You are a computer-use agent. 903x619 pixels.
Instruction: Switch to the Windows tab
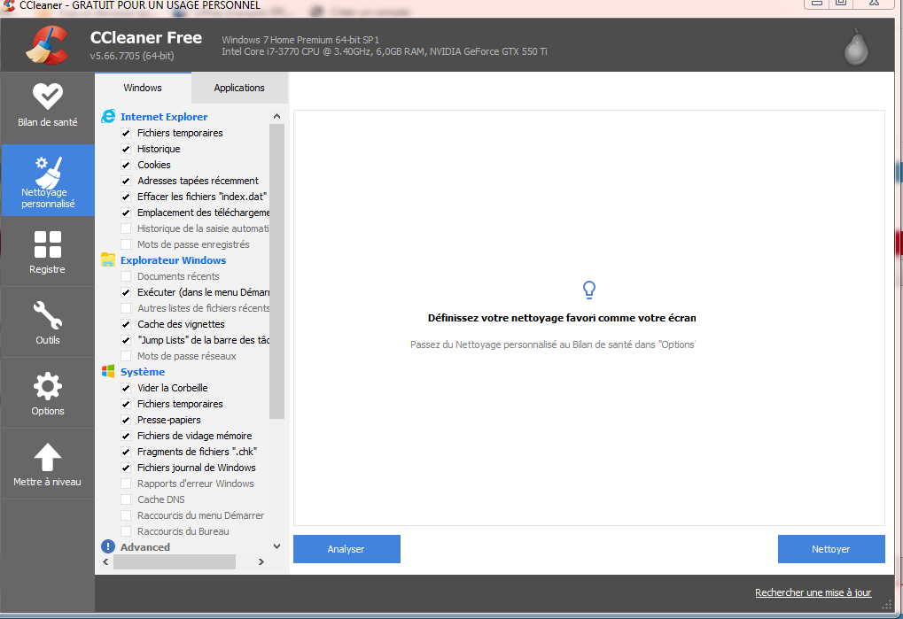click(143, 88)
